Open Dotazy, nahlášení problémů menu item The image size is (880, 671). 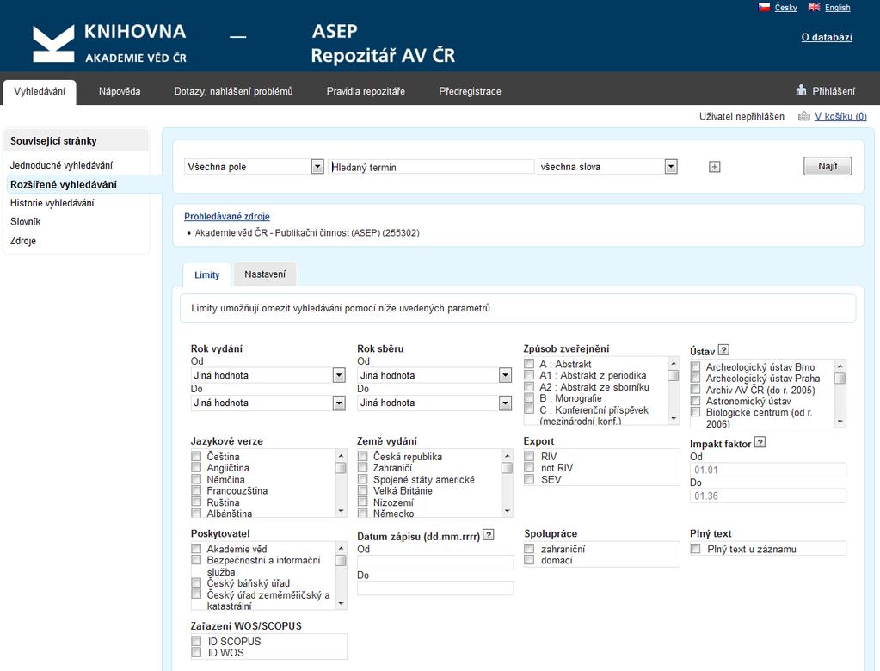coord(233,91)
